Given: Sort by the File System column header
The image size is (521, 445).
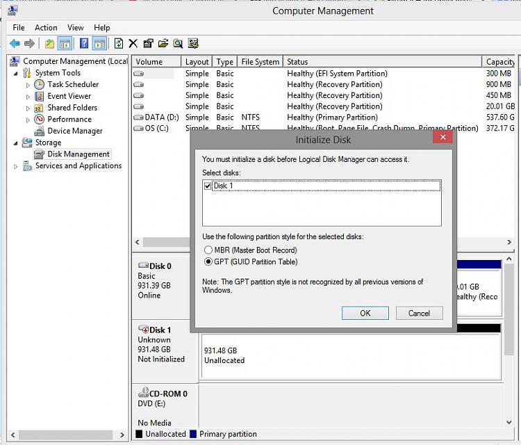Looking at the screenshot, I should [260, 62].
